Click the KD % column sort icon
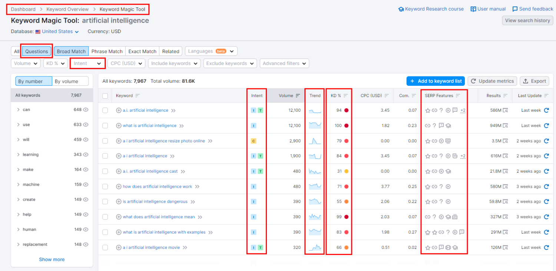This screenshot has width=556, height=271. pos(345,96)
